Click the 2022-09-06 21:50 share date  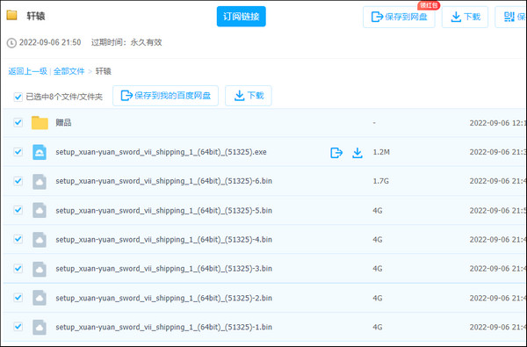coord(50,42)
